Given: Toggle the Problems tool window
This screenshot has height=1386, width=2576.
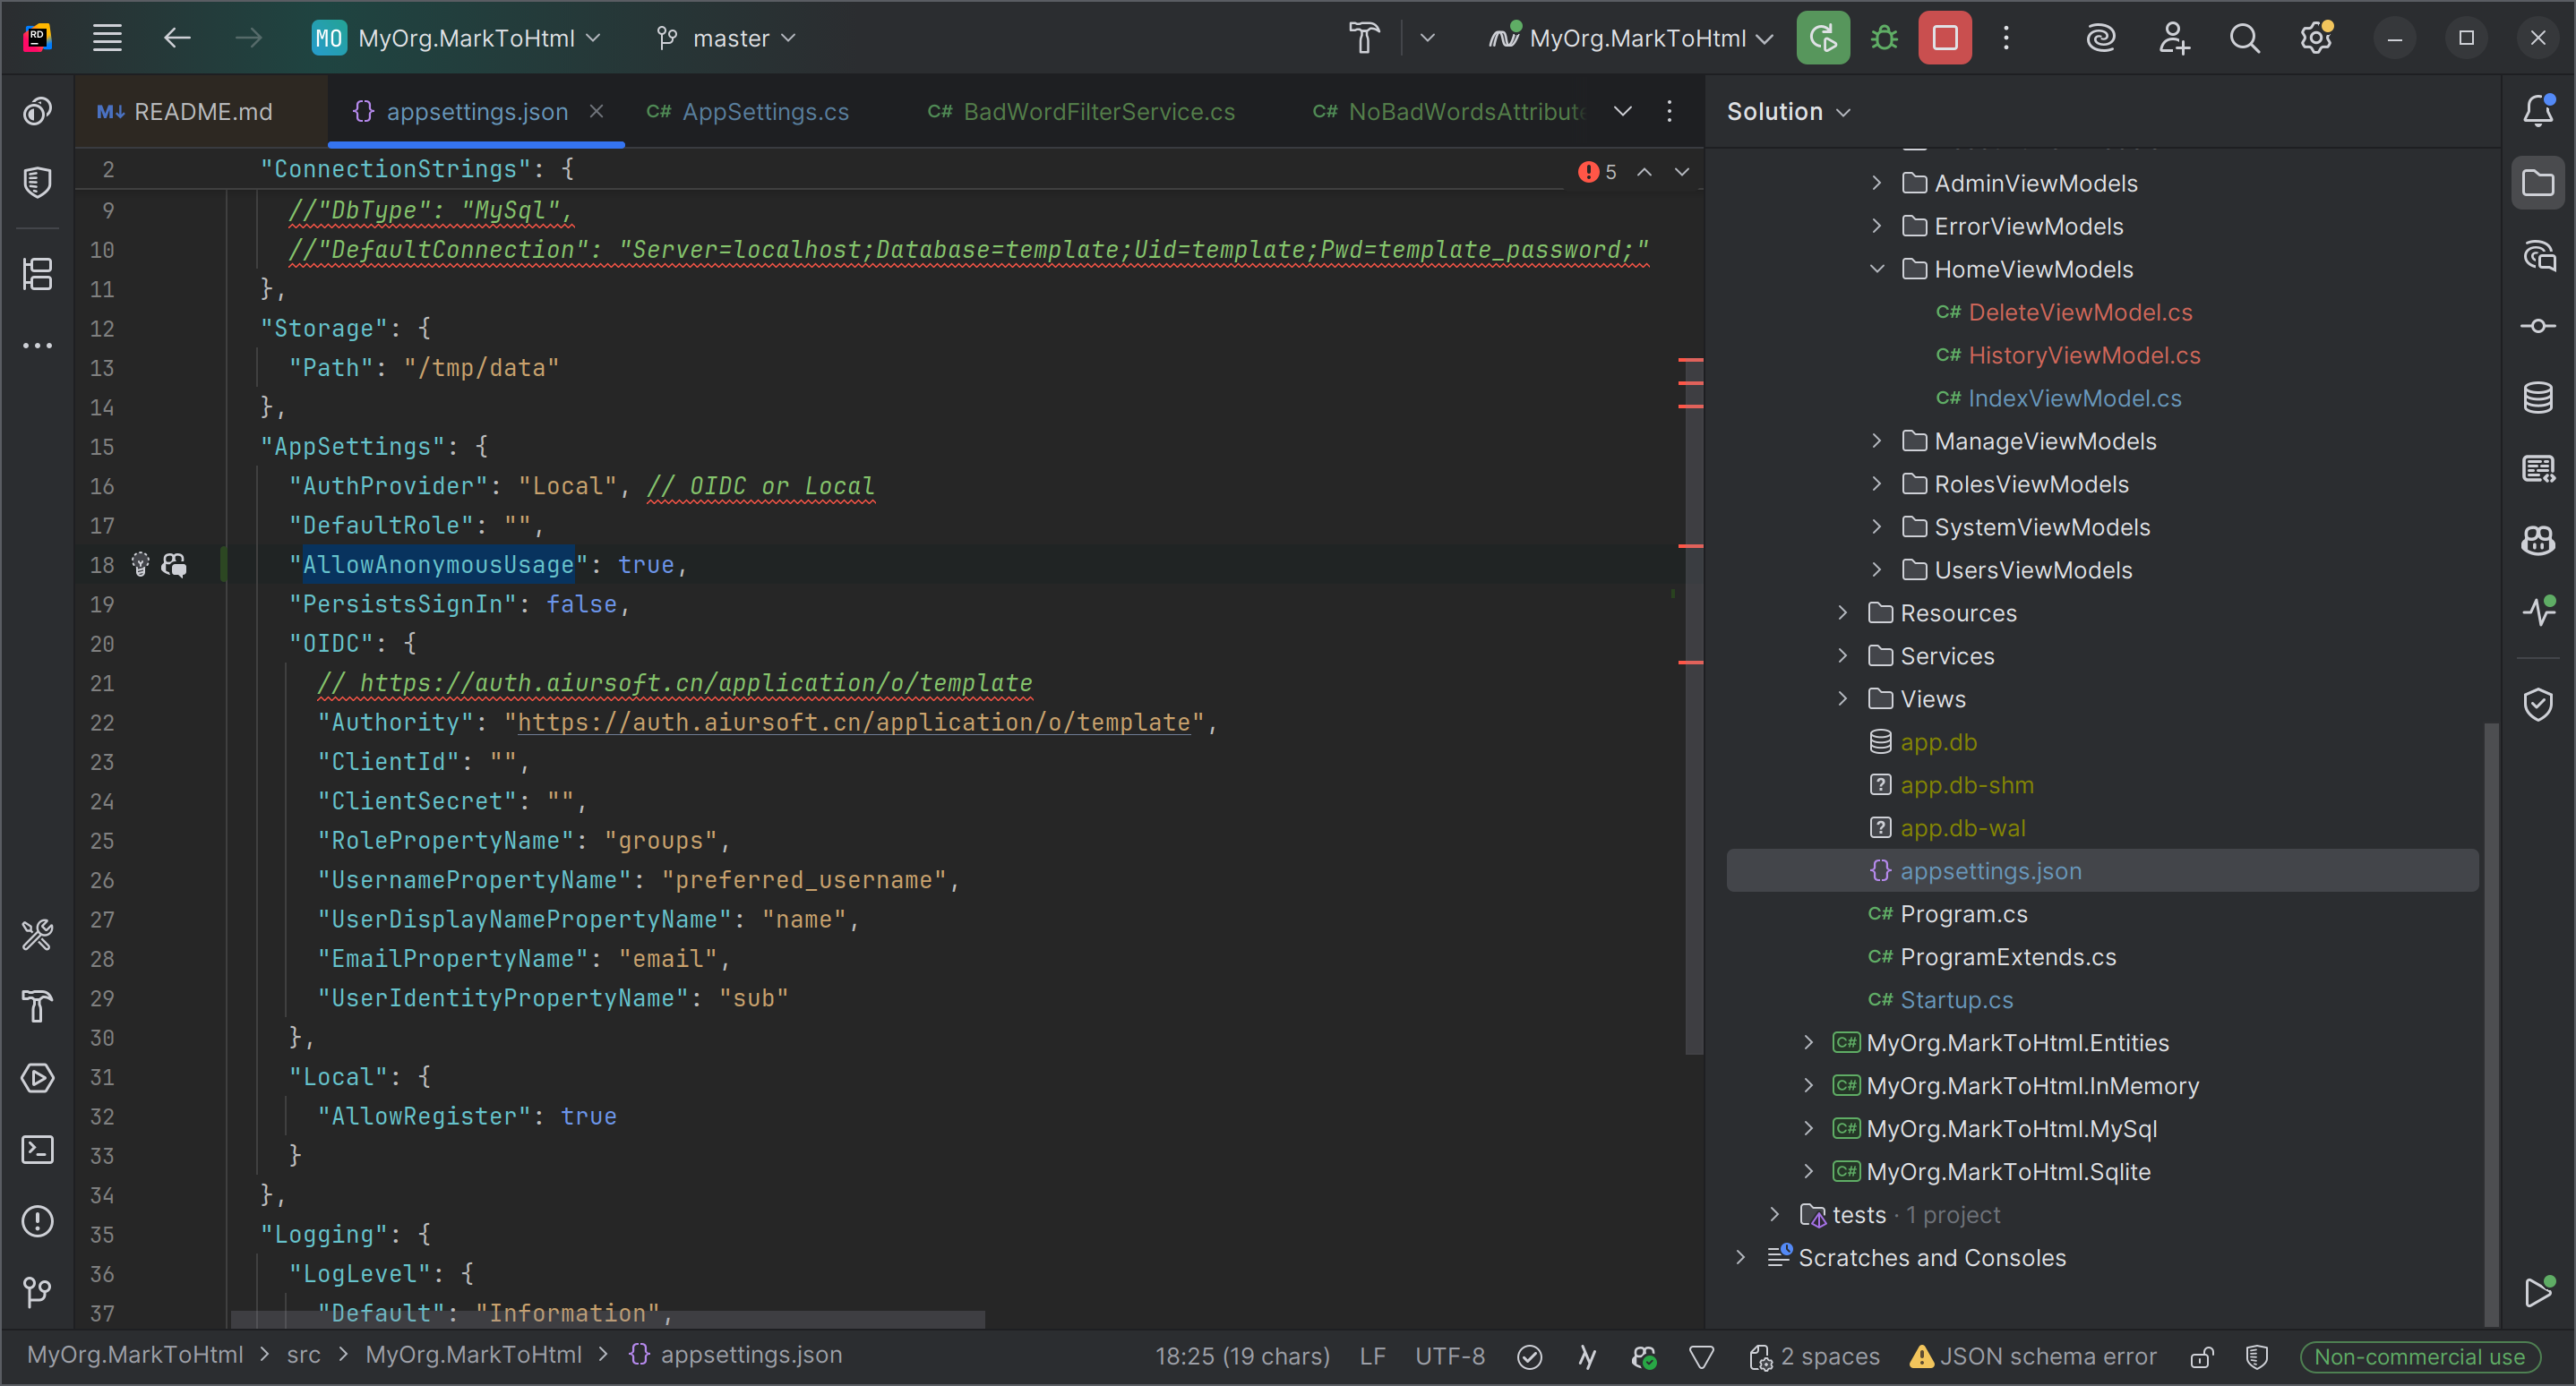Looking at the screenshot, I should click(37, 1221).
